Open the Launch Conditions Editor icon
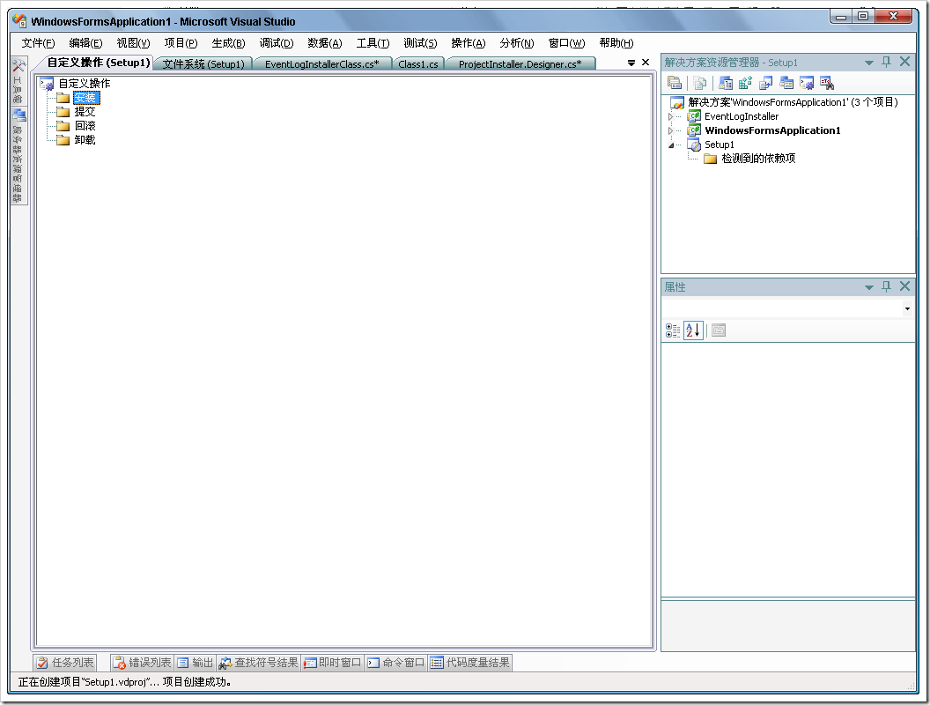Viewport: 930px width, 705px height. pyautogui.click(x=827, y=83)
